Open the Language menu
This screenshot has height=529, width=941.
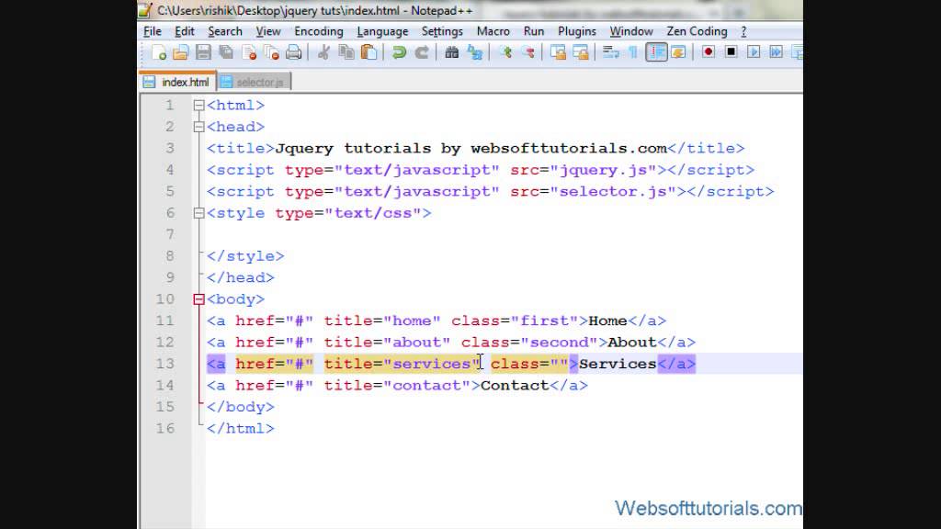pyautogui.click(x=382, y=31)
